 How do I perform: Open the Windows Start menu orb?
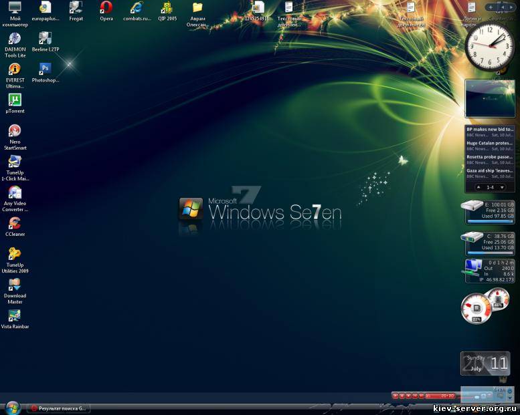pos(12,407)
